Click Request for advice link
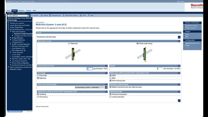The height and width of the screenshot is (117, 208). [x=191, y=26]
